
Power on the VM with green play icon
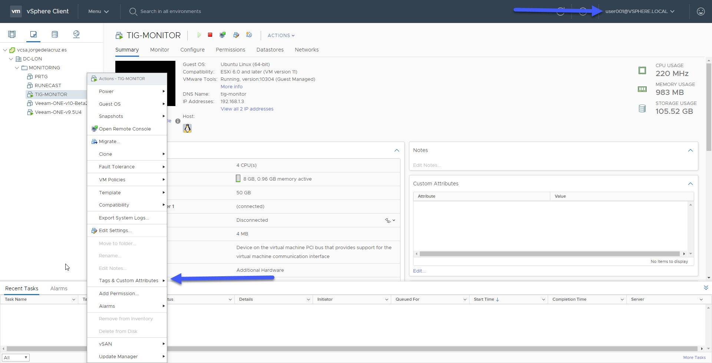(x=199, y=35)
